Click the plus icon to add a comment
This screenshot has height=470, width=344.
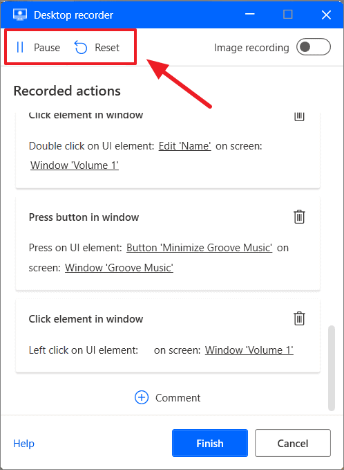pos(142,397)
